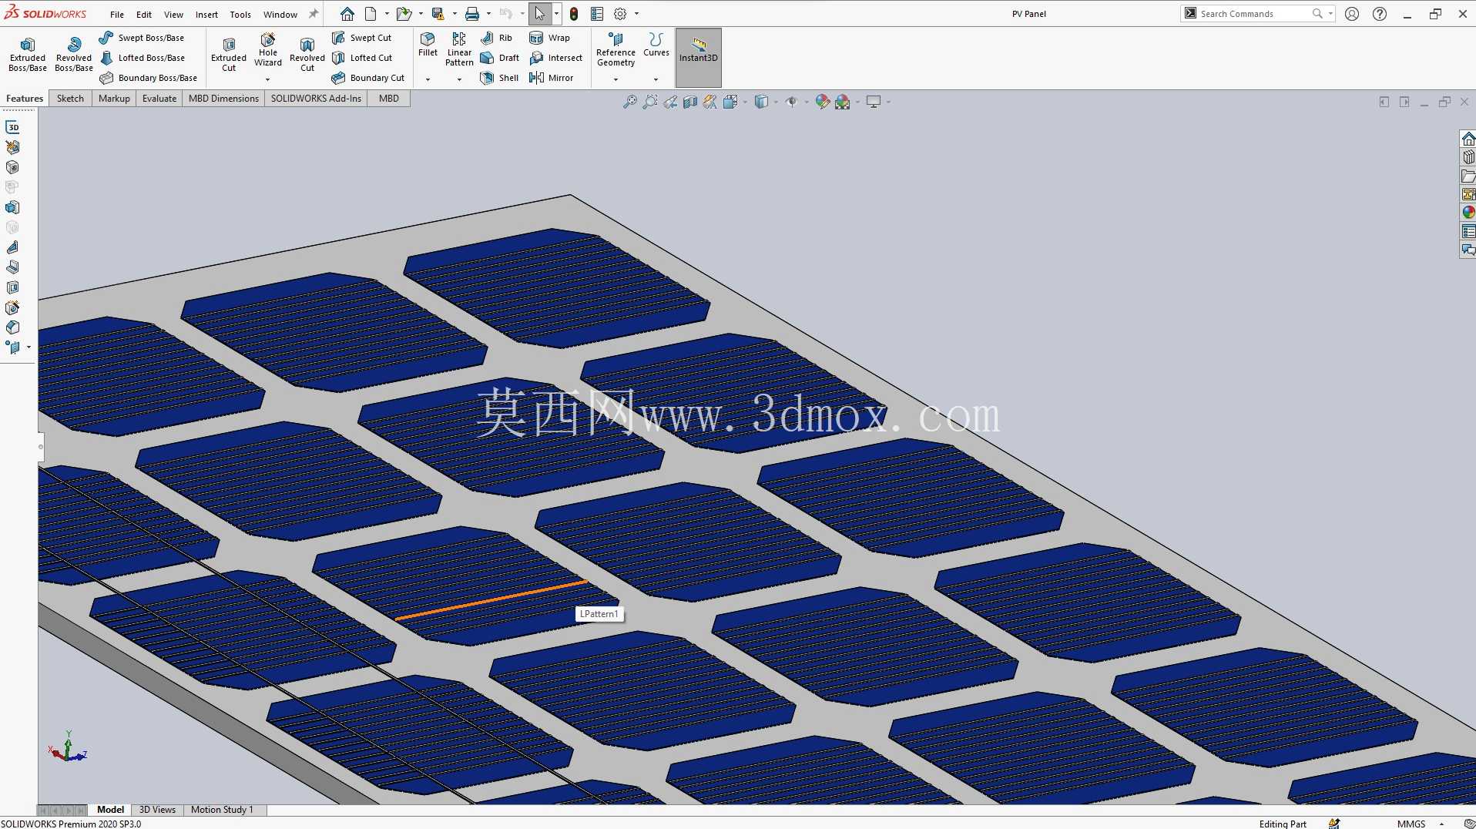1476x829 pixels.
Task: Expand the Curves dropdown arrow
Action: click(x=656, y=79)
